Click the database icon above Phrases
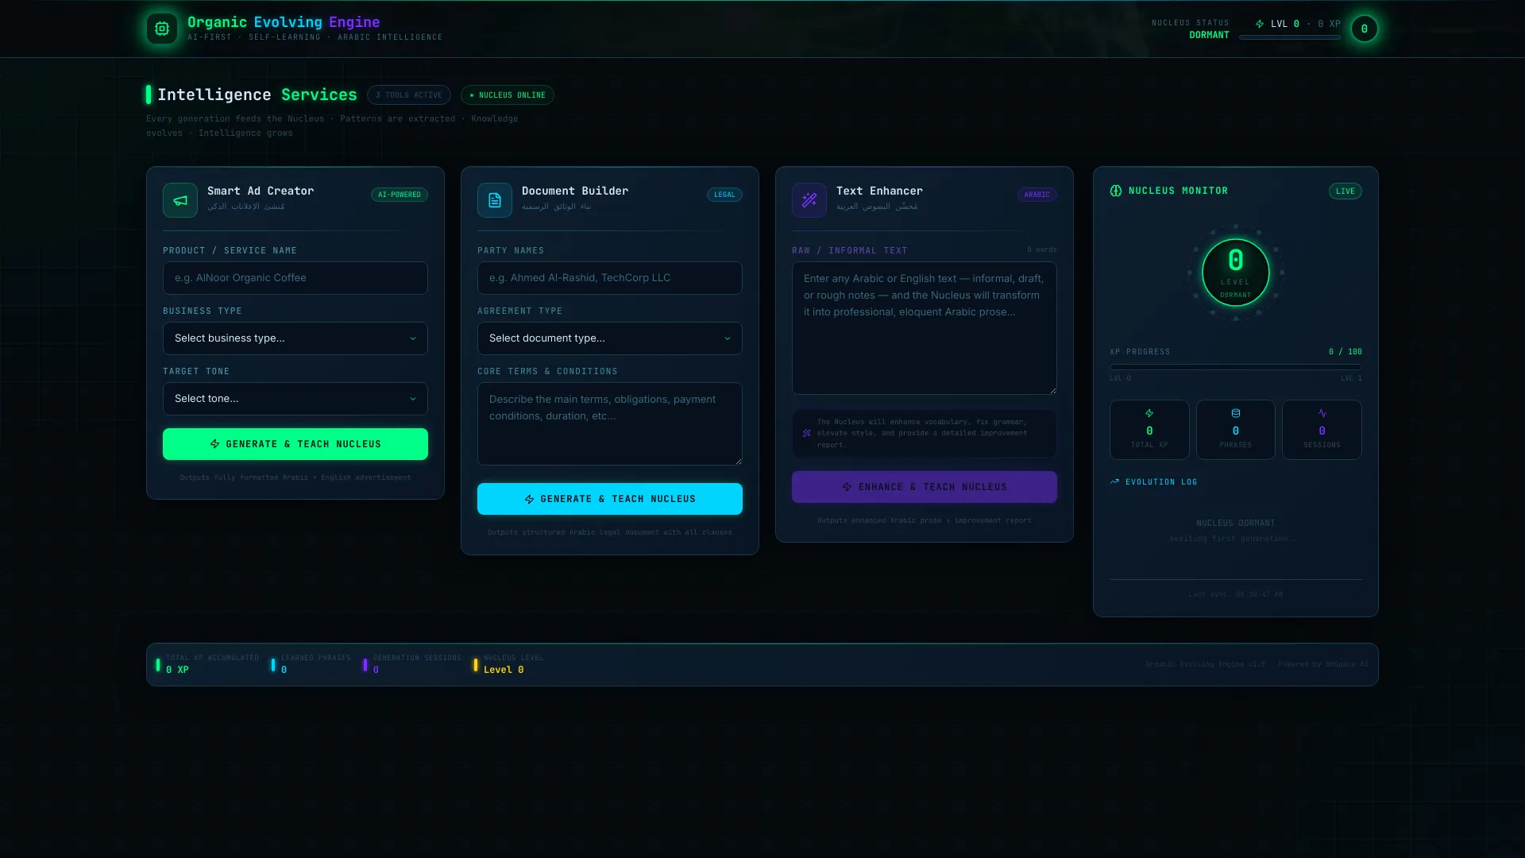 tap(1236, 413)
